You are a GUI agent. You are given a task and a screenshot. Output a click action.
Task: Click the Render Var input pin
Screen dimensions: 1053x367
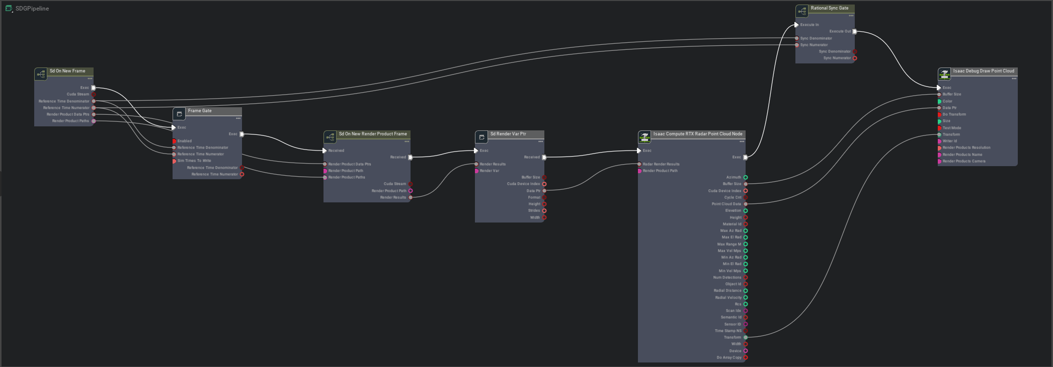477,171
